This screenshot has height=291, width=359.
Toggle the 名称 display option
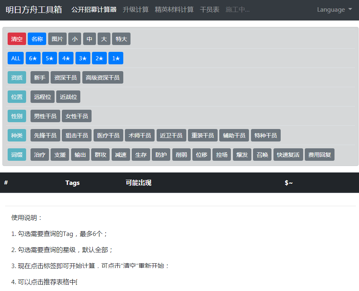(x=37, y=39)
